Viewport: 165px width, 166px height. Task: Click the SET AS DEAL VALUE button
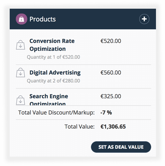[x=121, y=147]
